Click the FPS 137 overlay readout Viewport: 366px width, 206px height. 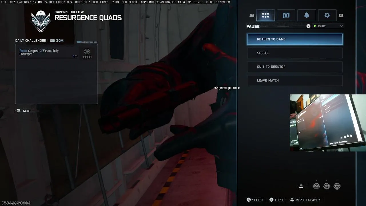[8, 2]
